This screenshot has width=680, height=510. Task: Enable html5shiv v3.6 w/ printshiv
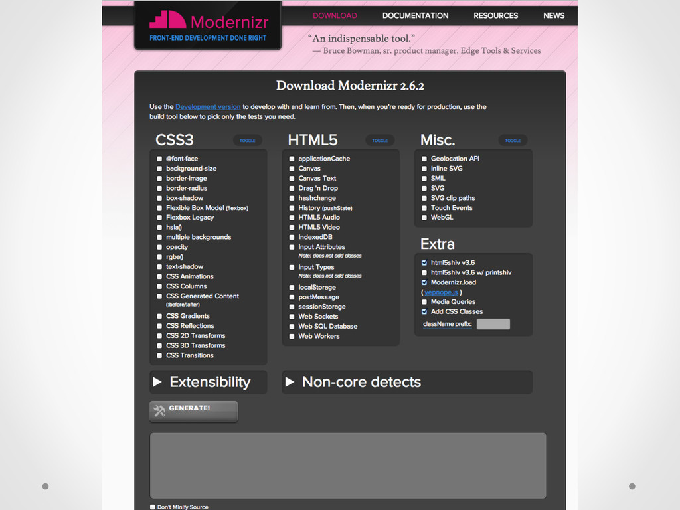(x=424, y=273)
